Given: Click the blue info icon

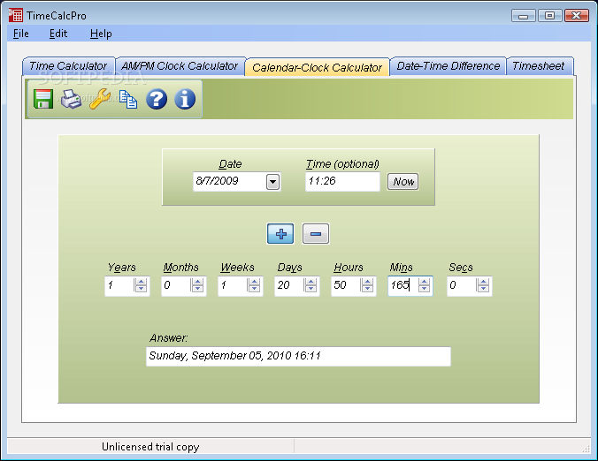Looking at the screenshot, I should coord(185,99).
